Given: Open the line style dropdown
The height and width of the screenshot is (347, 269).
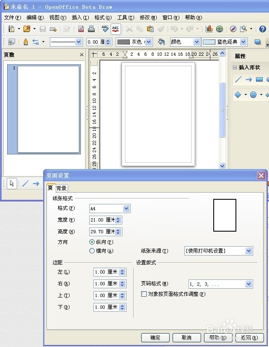Looking at the screenshot, I should (x=78, y=42).
